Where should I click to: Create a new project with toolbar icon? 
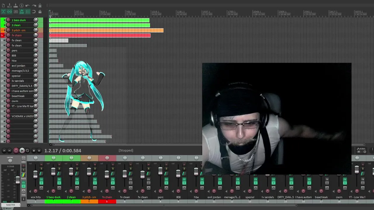tap(3, 6)
